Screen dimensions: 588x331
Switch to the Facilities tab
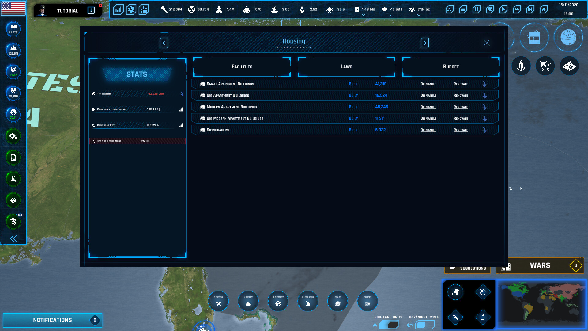(x=242, y=67)
